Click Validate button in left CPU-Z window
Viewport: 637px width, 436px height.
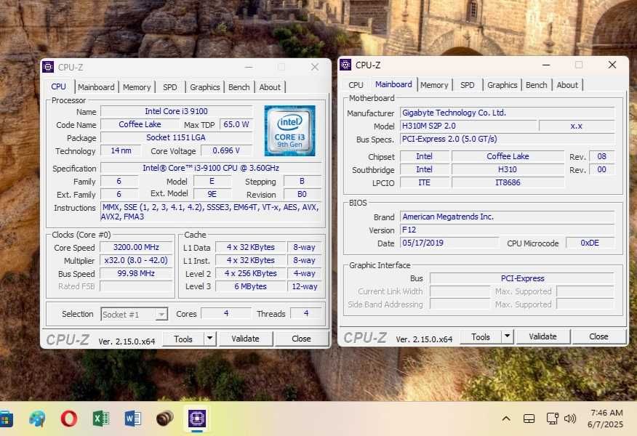pos(245,339)
